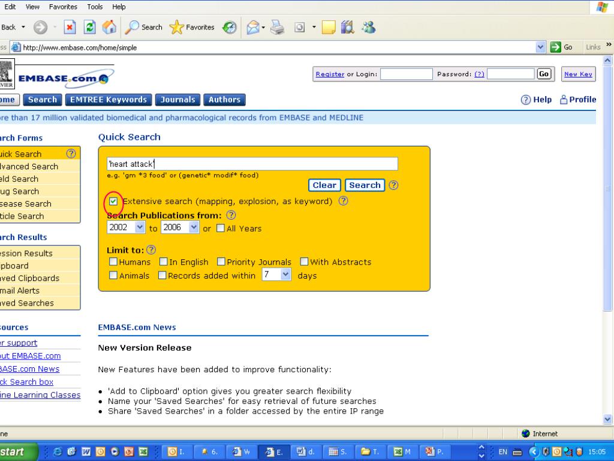Open the Research books toolbar icon
614x461 pixels.
pyautogui.click(x=348, y=27)
